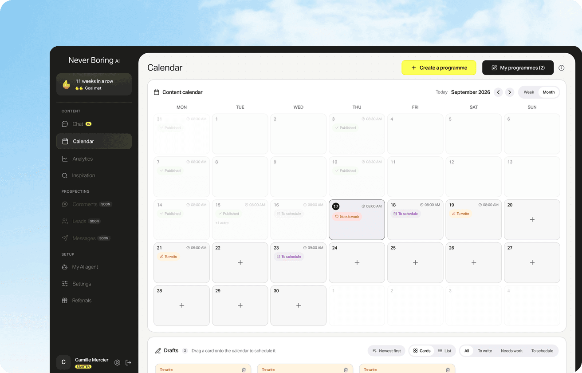Advance to the next month with the right chevron
Image resolution: width=582 pixels, height=373 pixels.
(510, 92)
